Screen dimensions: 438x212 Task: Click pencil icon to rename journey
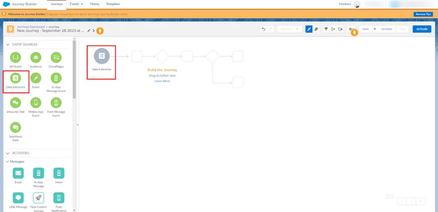click(89, 30)
